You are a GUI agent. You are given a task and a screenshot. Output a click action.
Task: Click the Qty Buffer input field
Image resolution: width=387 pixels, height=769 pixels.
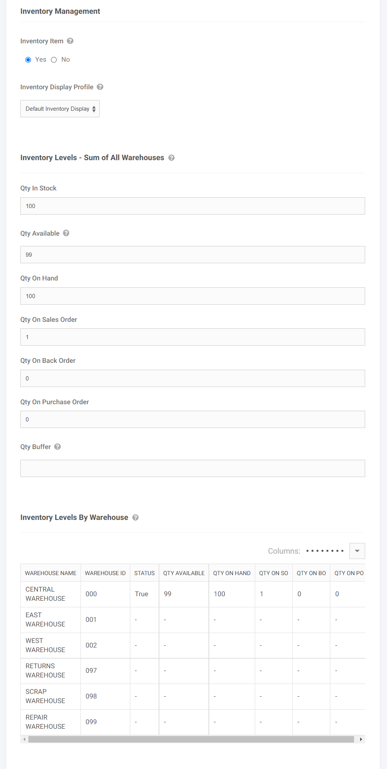193,468
